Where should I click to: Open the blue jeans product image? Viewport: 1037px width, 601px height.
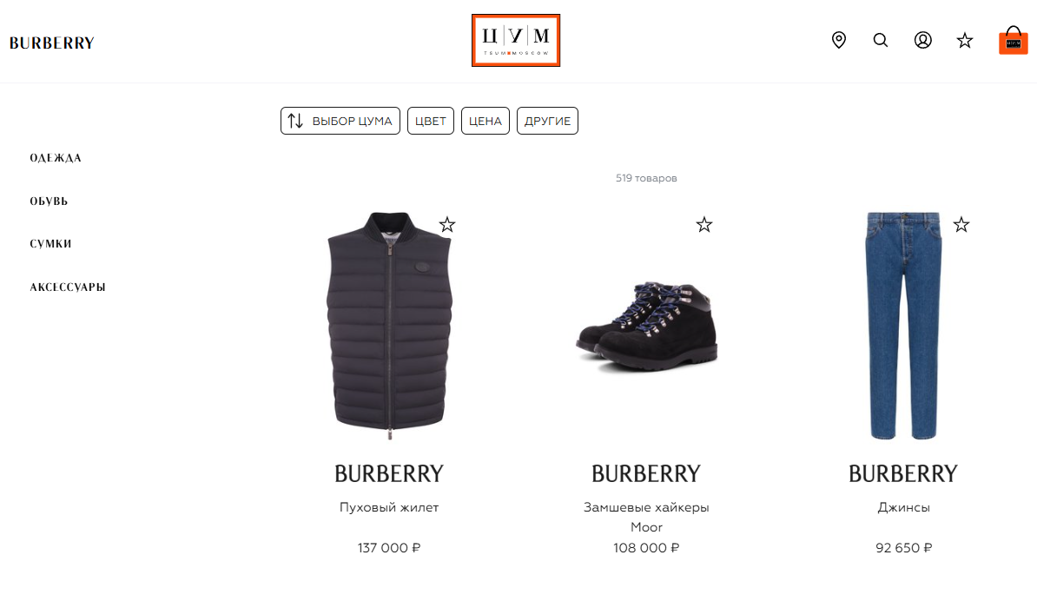tap(903, 326)
